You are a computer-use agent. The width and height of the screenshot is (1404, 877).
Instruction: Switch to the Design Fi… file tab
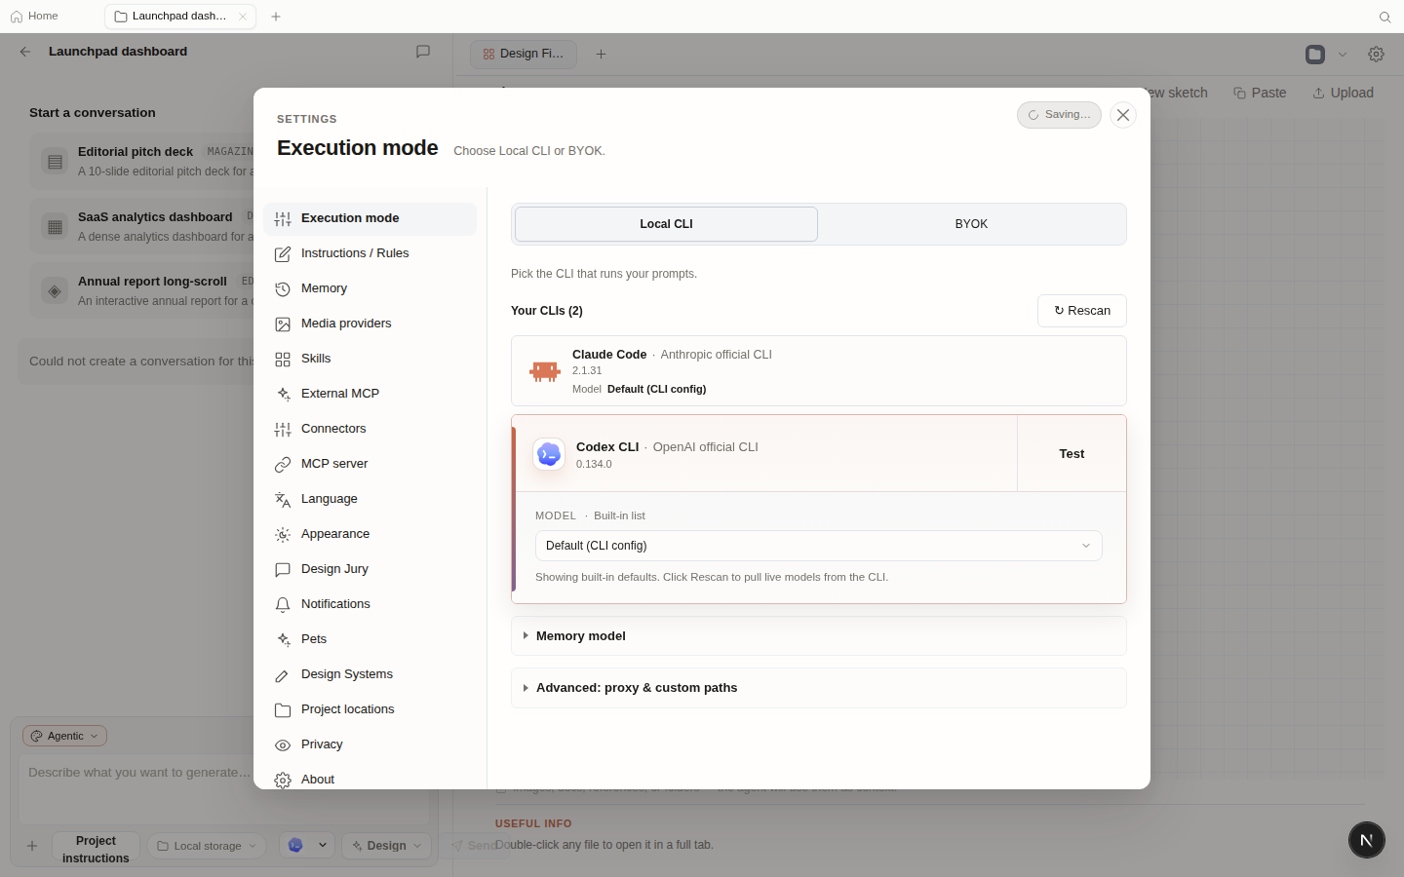tap(524, 55)
